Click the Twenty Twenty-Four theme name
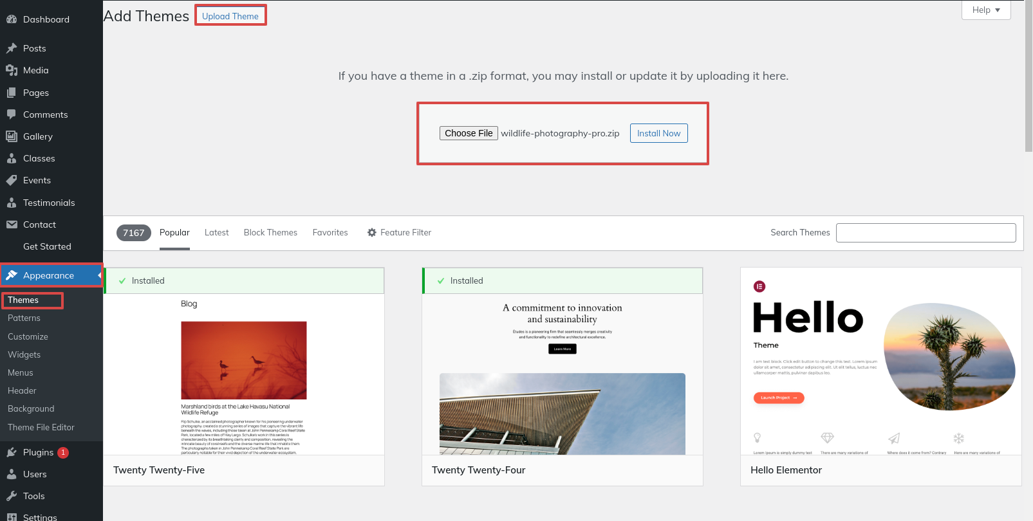Image resolution: width=1033 pixels, height=521 pixels. [478, 470]
